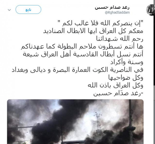Click the transmission tower in the photo
155x144 pixels.
(98, 120)
